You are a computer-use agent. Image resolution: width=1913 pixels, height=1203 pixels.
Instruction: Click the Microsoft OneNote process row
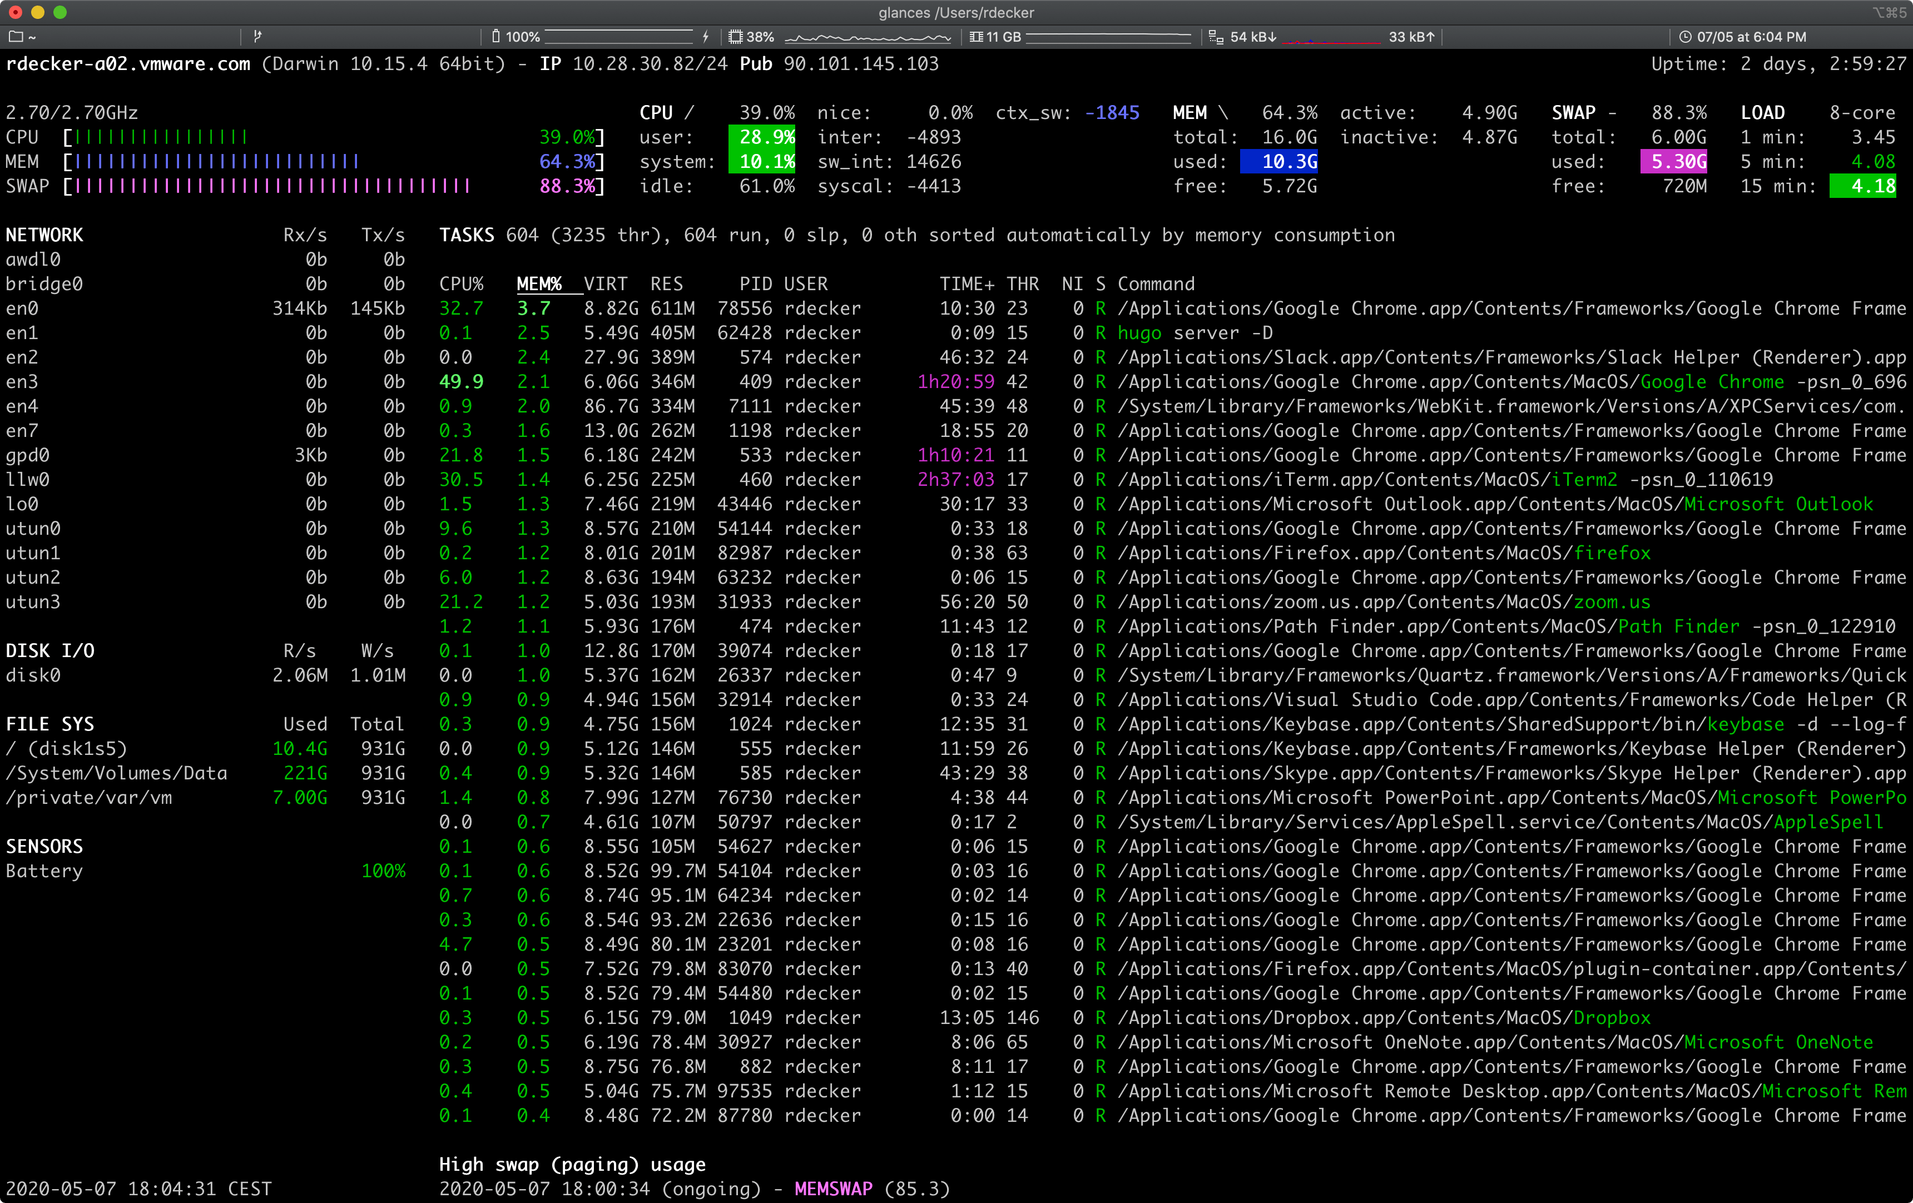point(1173,1042)
